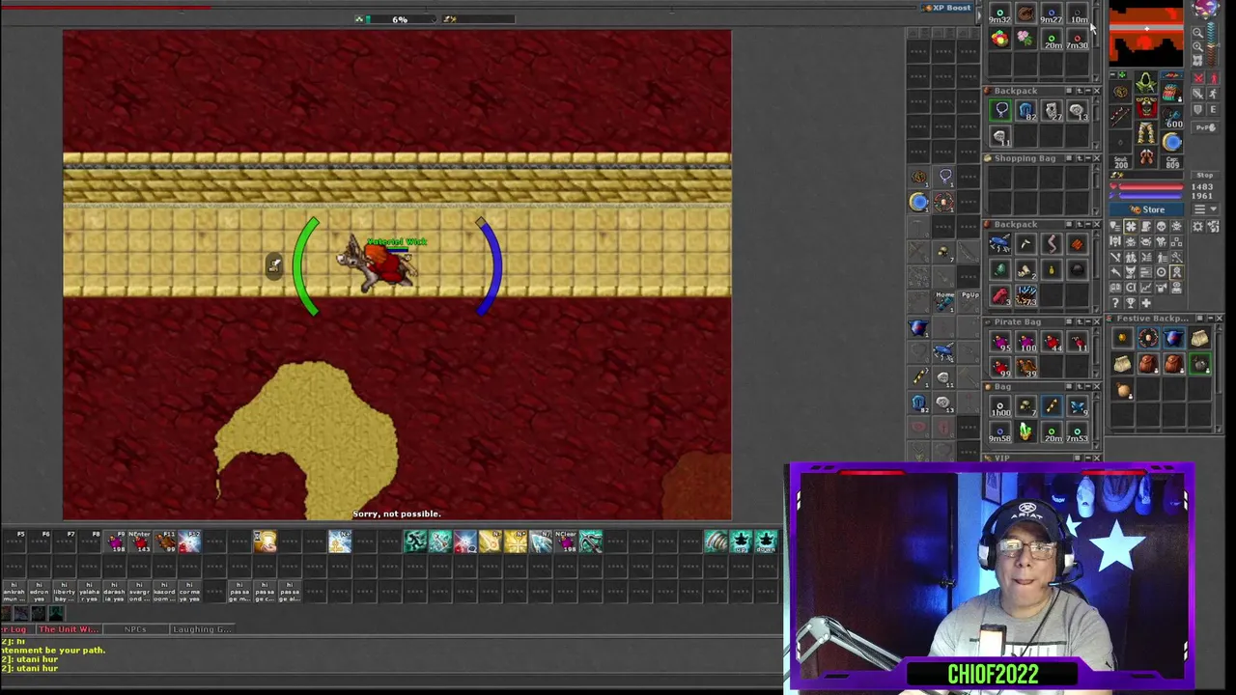Click the 'hi edron yes' text hotkey
This screenshot has width=1236, height=695.
coord(40,592)
